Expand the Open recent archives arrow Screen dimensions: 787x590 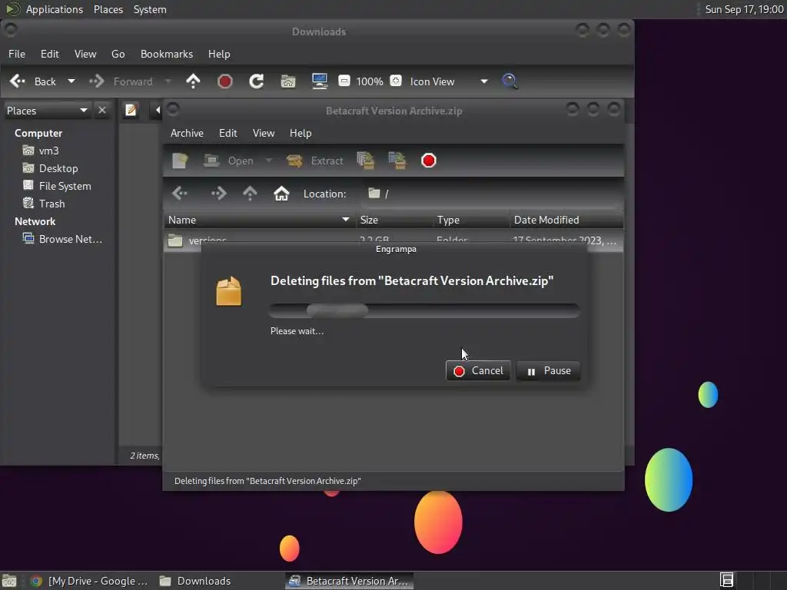[x=269, y=161]
